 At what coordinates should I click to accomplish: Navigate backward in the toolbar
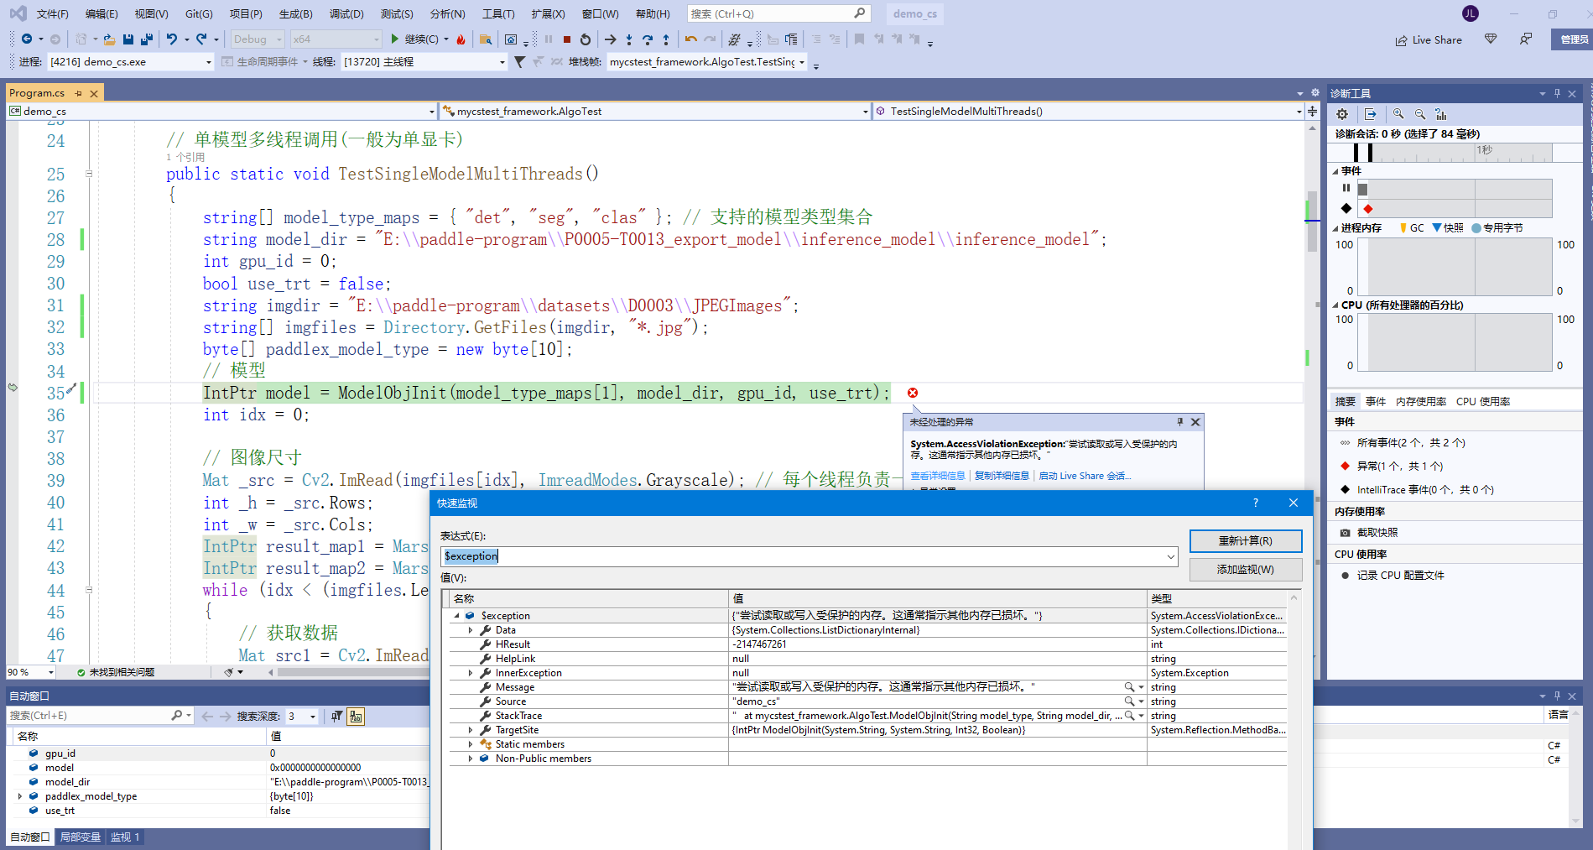[27, 39]
